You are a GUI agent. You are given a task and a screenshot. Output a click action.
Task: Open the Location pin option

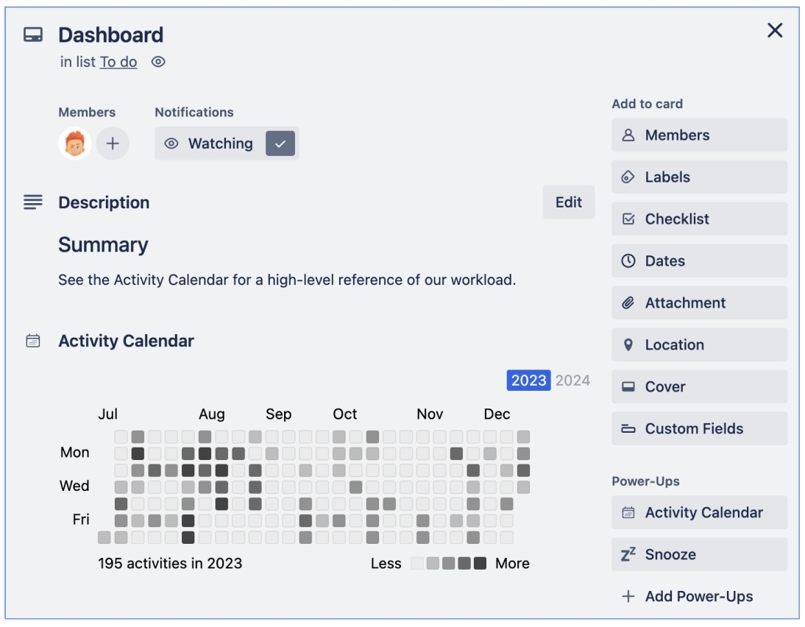(x=699, y=345)
